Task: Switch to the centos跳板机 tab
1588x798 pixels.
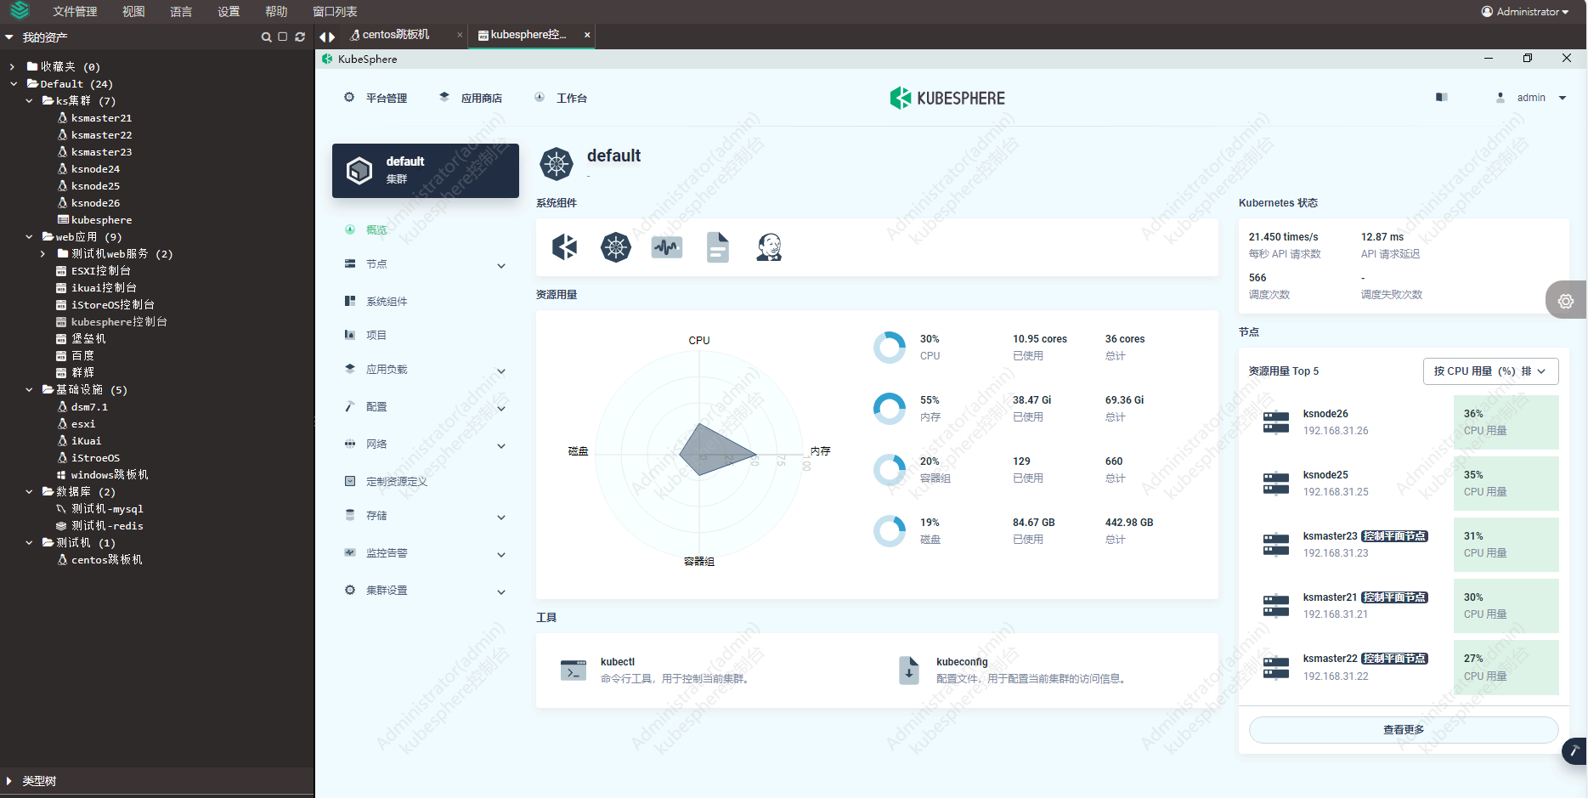Action: click(396, 35)
